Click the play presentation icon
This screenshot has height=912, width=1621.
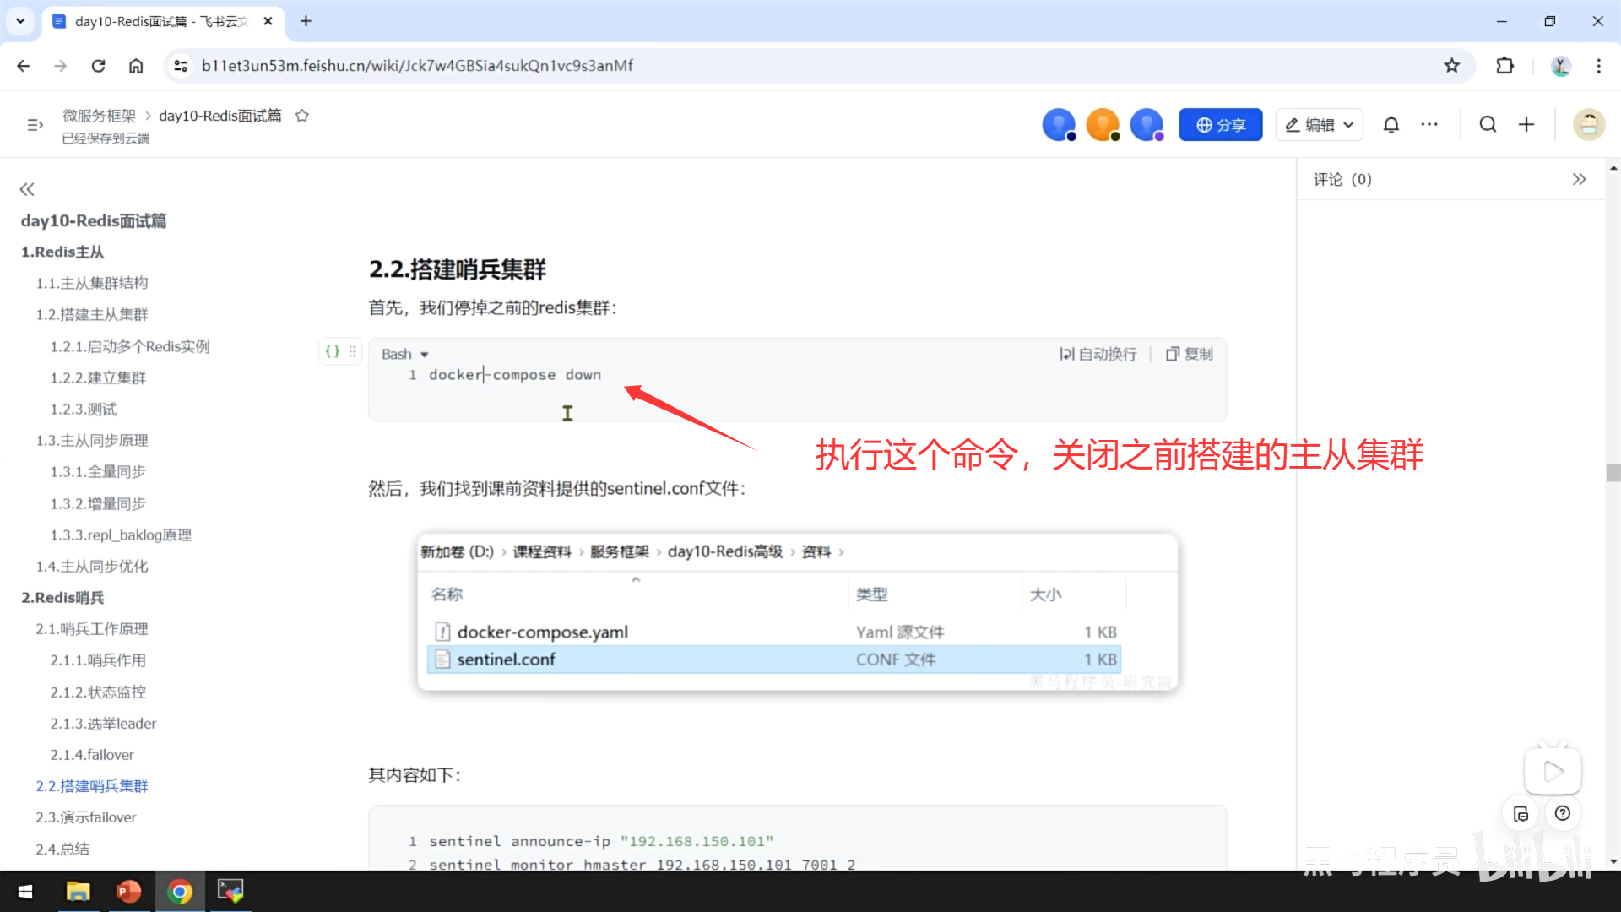(1553, 771)
